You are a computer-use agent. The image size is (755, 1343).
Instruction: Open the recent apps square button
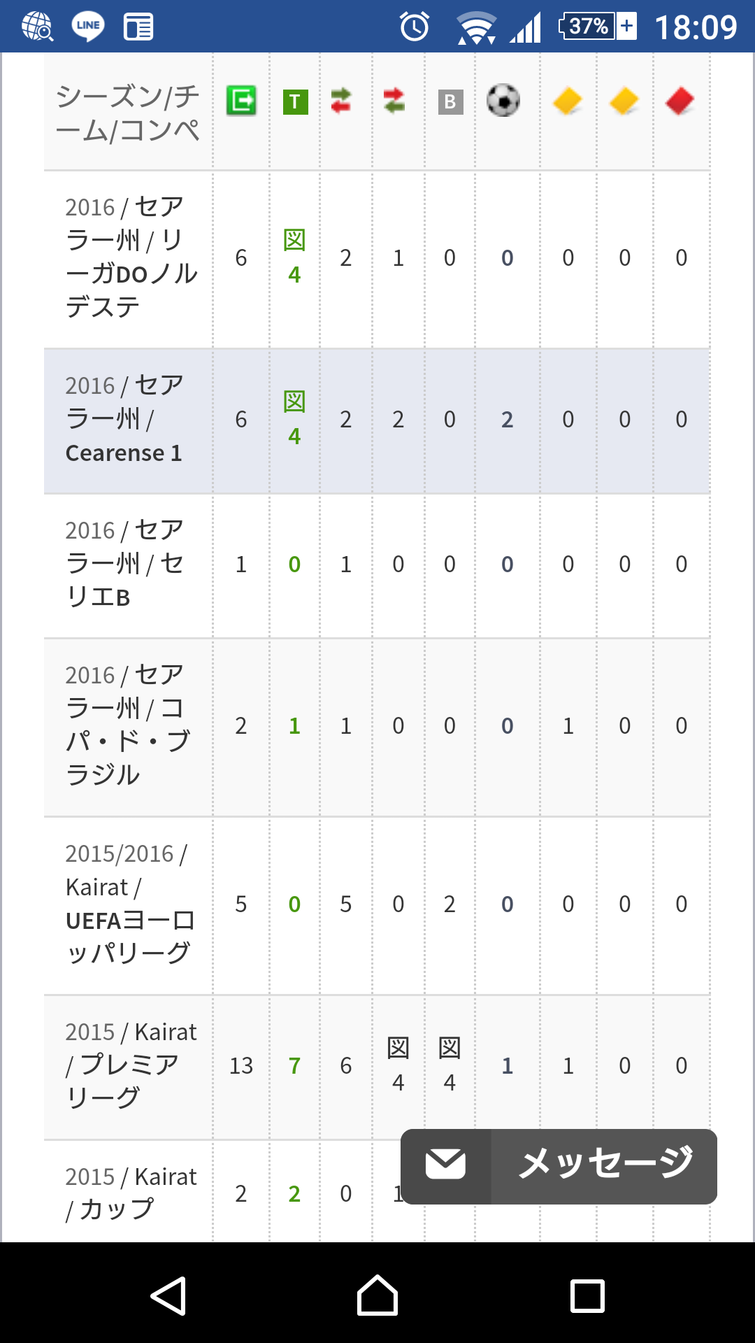(587, 1295)
